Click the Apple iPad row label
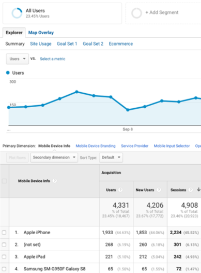 point(35,257)
